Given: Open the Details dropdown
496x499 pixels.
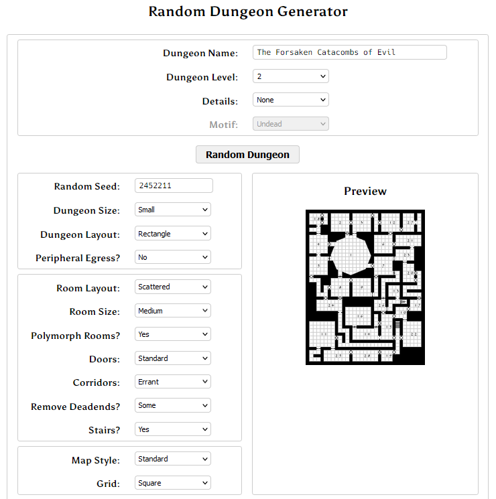Looking at the screenshot, I should [291, 100].
